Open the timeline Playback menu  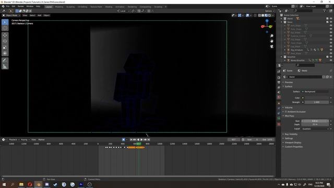pyautogui.click(x=14, y=139)
